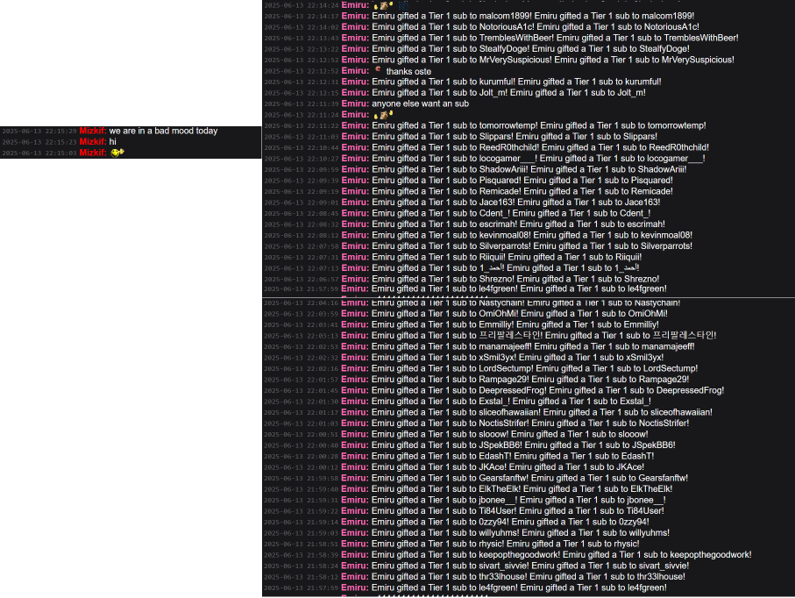795x598 pixels.
Task: Select the gifted sub message to Ti84User
Action: (x=518, y=511)
